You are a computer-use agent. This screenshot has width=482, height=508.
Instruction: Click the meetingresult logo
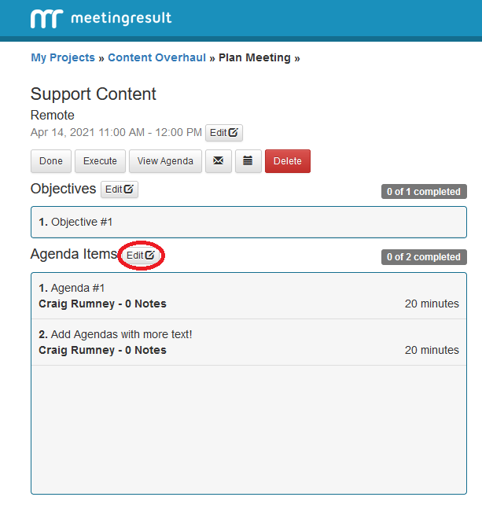click(x=101, y=18)
